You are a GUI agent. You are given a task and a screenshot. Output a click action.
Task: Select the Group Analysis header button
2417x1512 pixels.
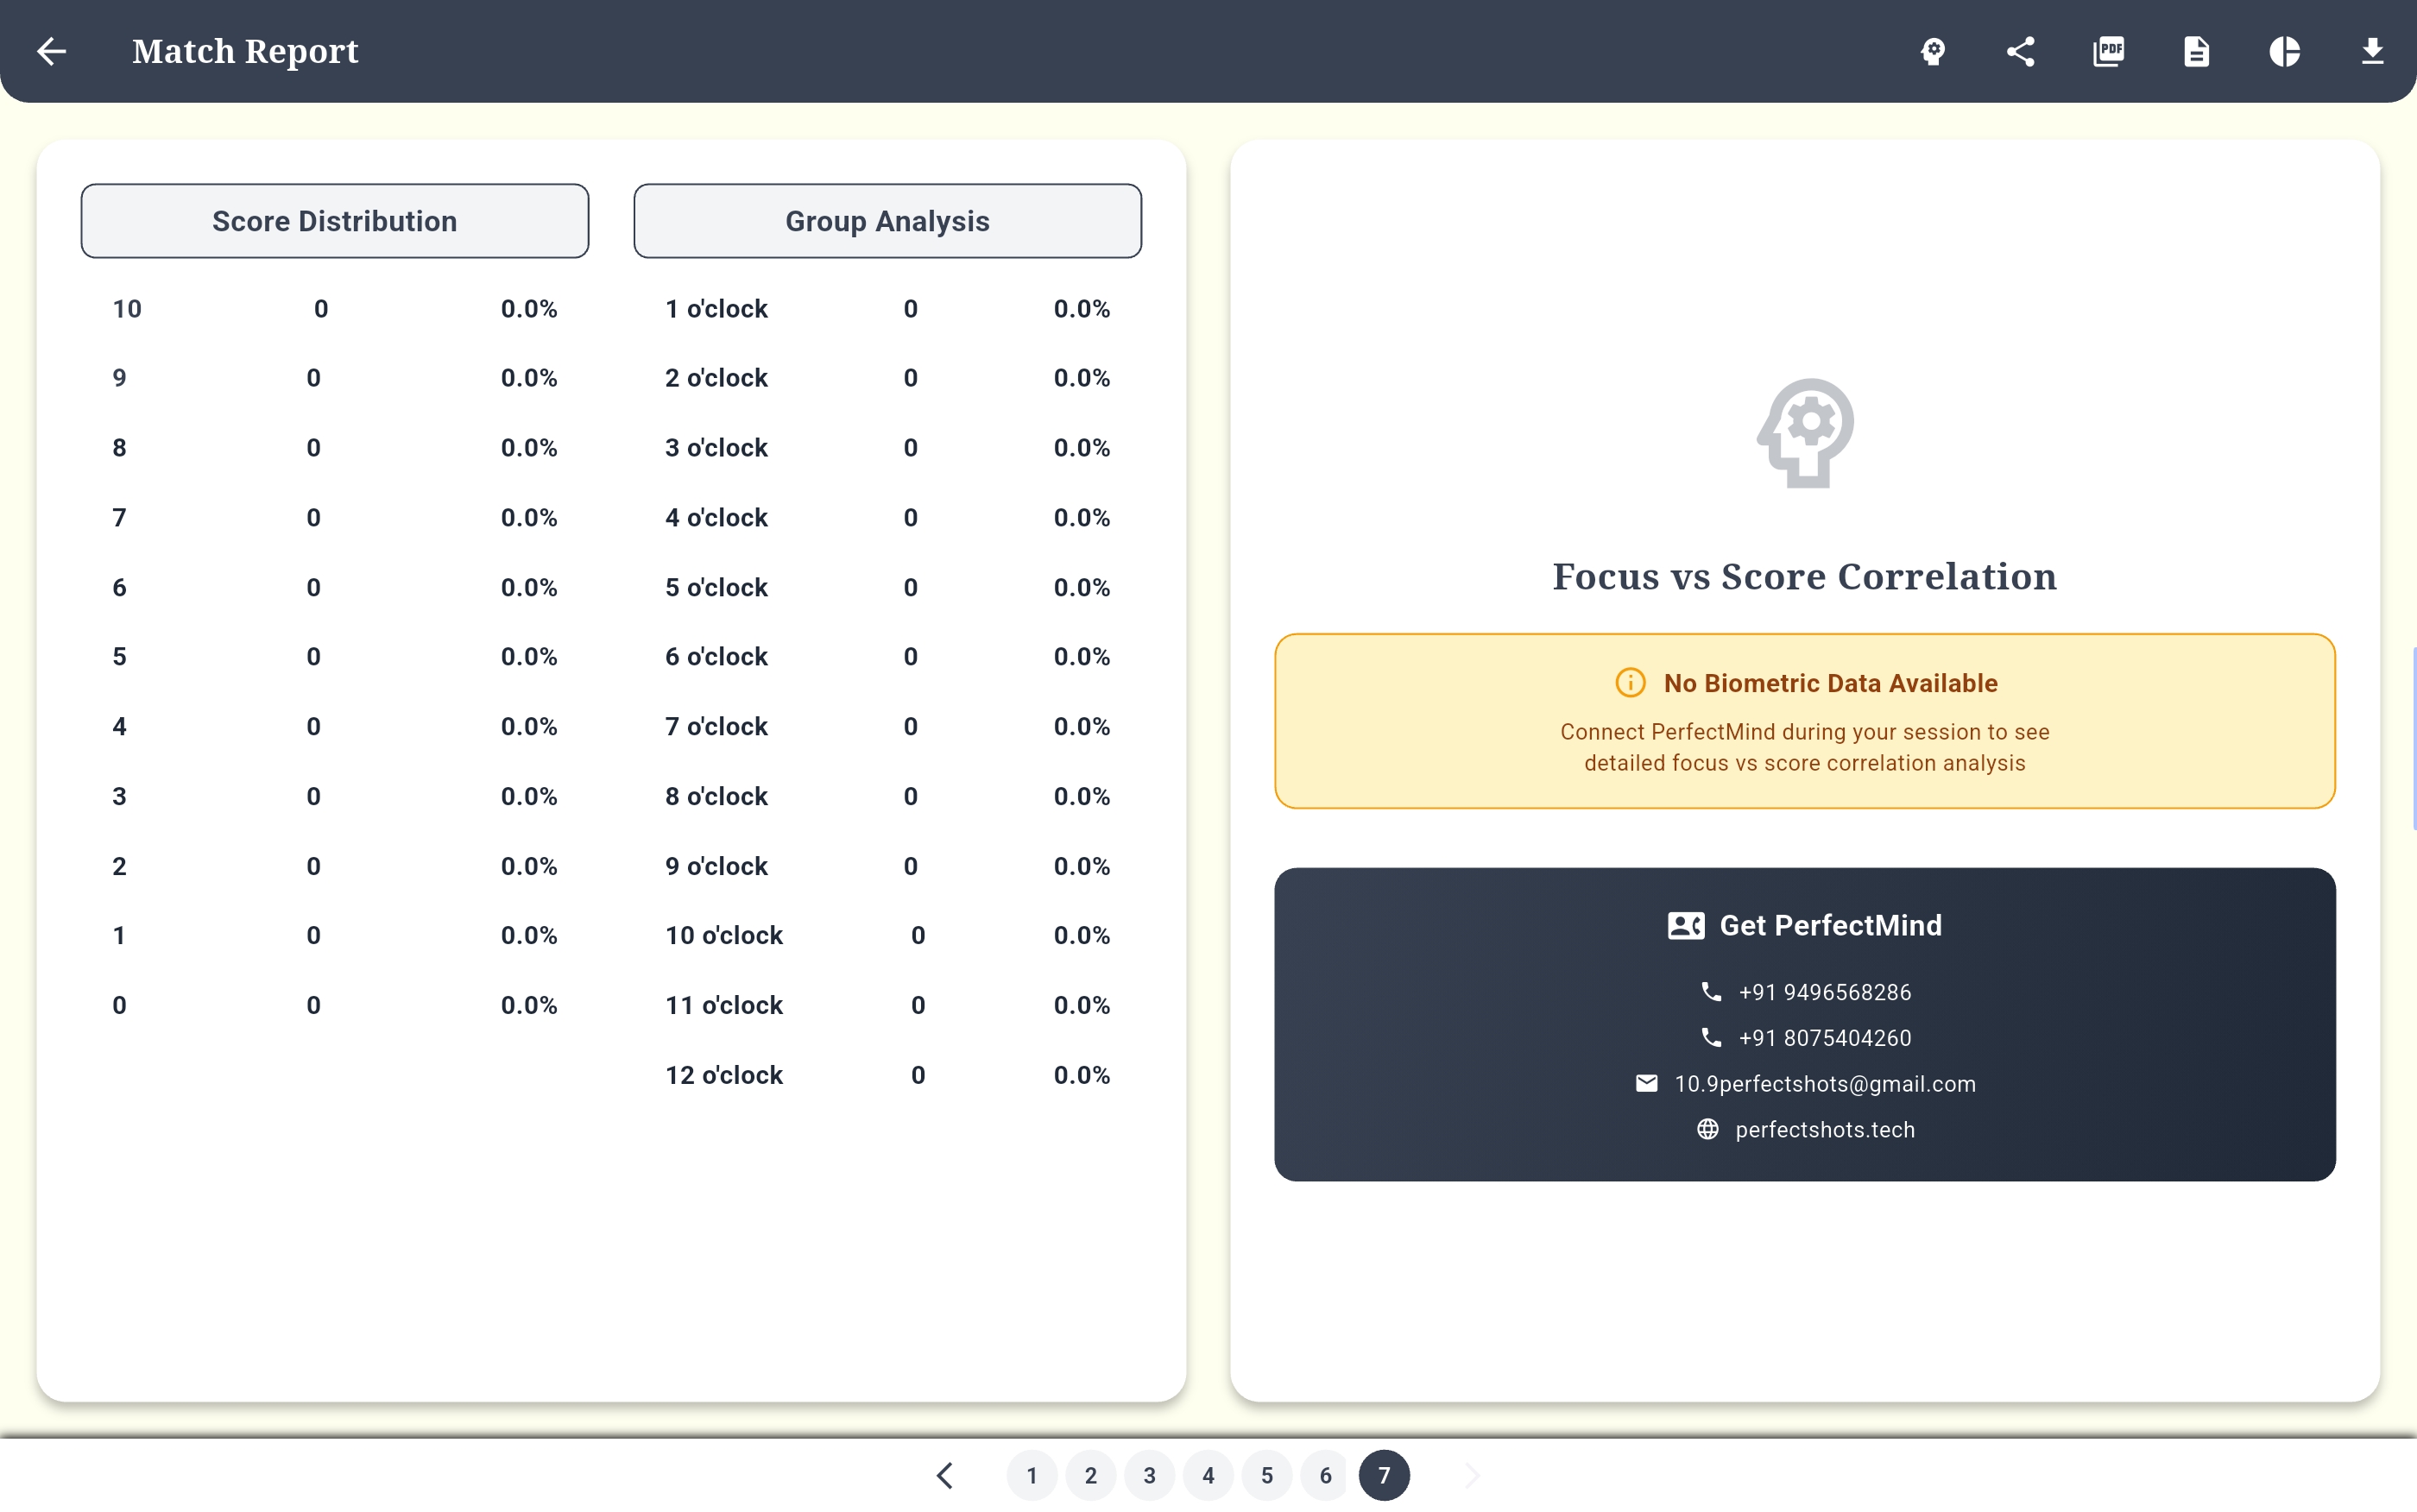pyautogui.click(x=887, y=221)
